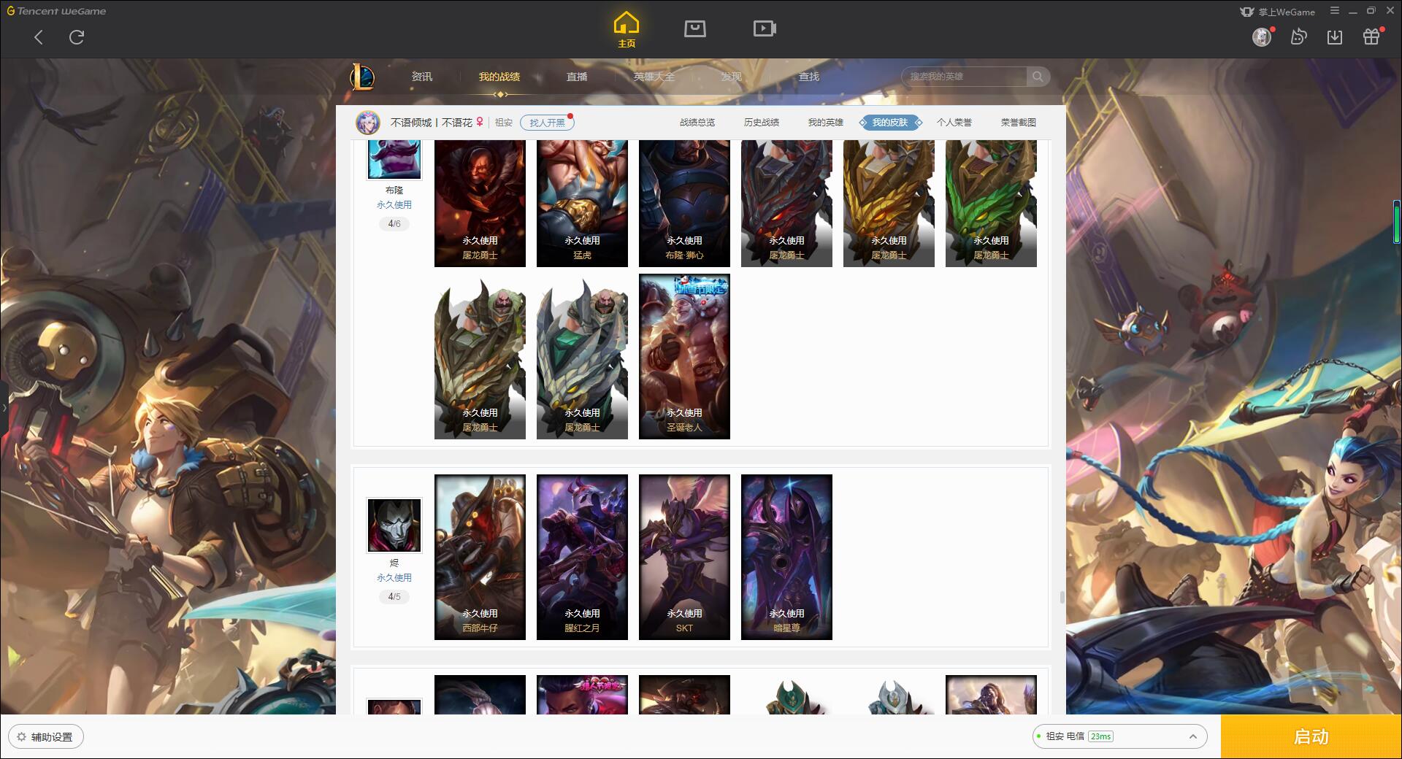Image resolution: width=1402 pixels, height=759 pixels.
Task: Click the back arrow button
Action: pos(39,37)
